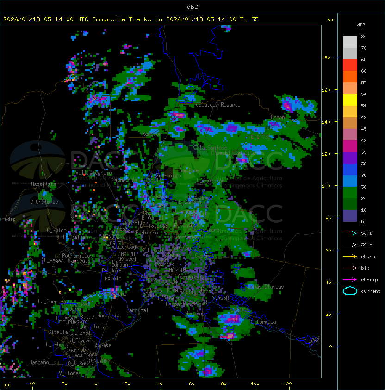Click the Manzano place label
This screenshot has width=385, height=390.
pyautogui.click(x=39, y=362)
